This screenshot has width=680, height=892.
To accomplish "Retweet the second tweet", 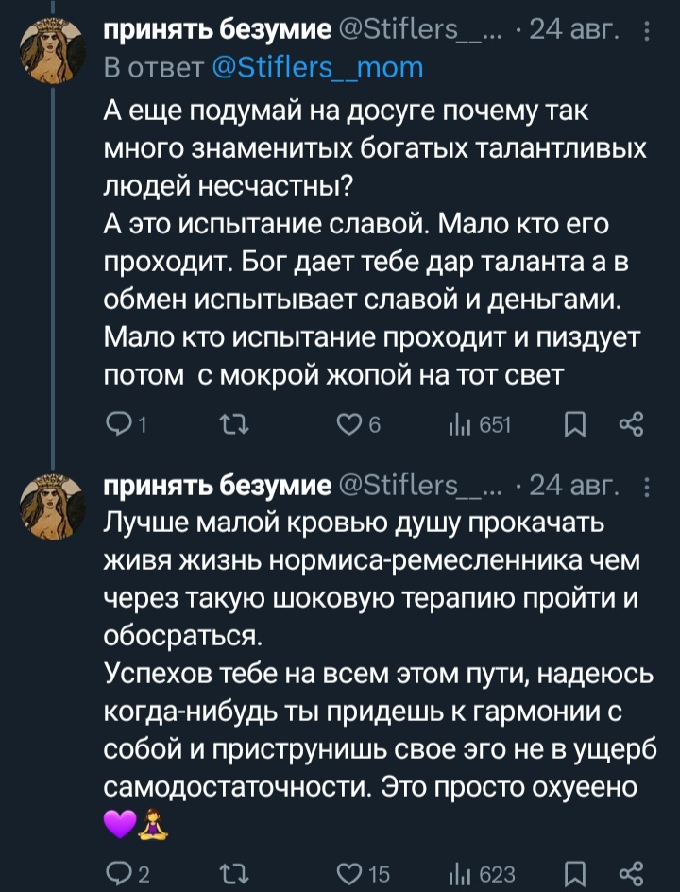I will [x=232, y=869].
